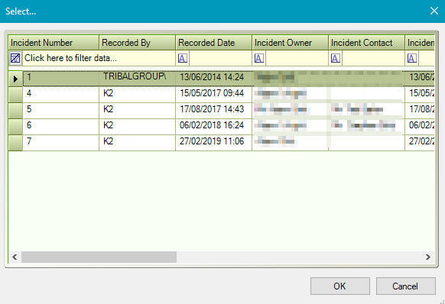Click the horizontal scrollbar right arrow

pyautogui.click(x=427, y=257)
